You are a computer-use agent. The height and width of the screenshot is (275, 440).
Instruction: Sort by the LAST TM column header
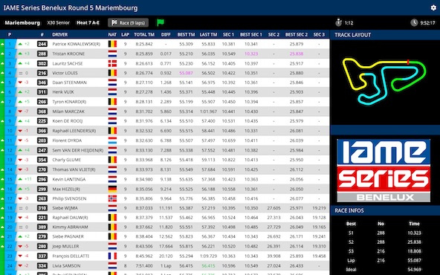click(x=208, y=34)
